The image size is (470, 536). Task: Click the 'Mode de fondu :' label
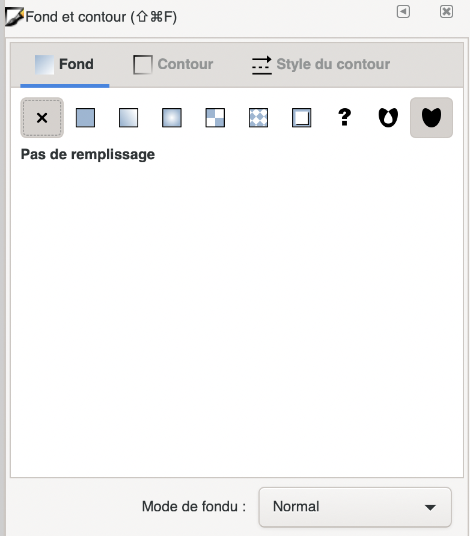click(194, 507)
